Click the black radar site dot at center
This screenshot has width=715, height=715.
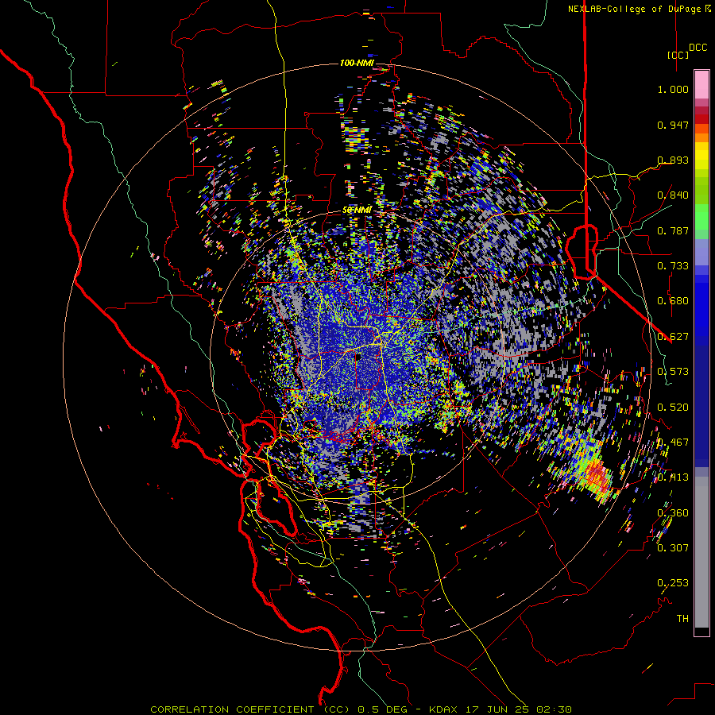click(x=358, y=357)
